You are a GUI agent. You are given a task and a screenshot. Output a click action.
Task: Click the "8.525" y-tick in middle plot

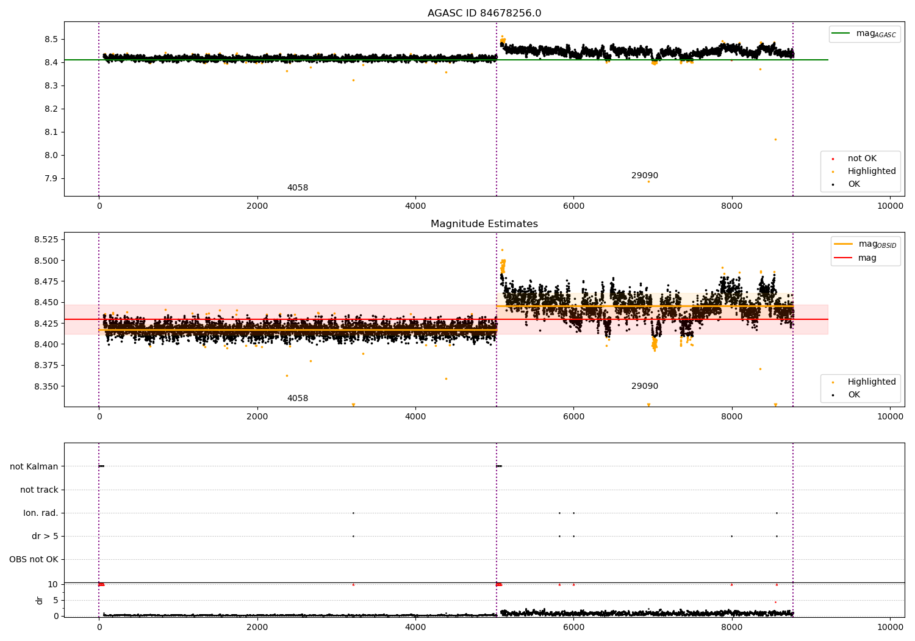46,239
